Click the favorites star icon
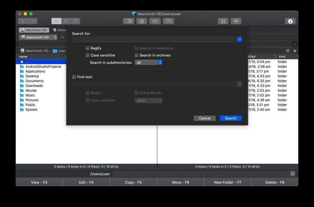This screenshot has width=314, height=207. [295, 51]
